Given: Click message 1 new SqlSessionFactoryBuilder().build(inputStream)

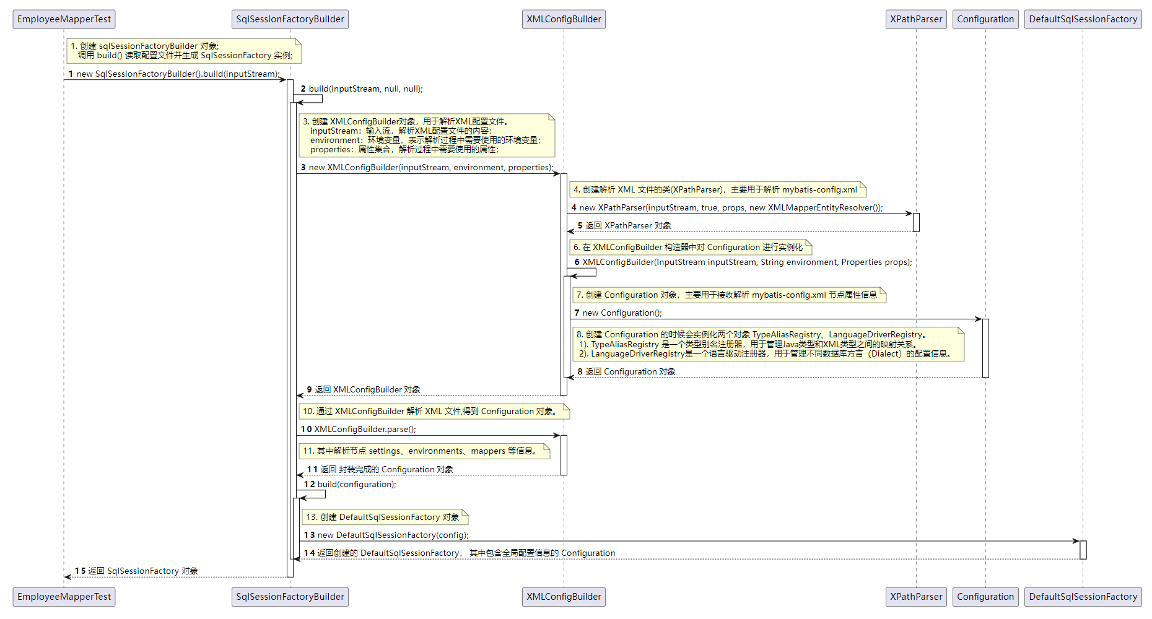Looking at the screenshot, I should pyautogui.click(x=174, y=74).
